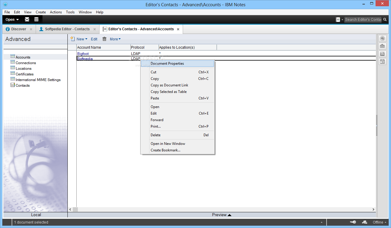391x228 pixels.
Task: Sort by Protocol column header
Action: coord(144,47)
